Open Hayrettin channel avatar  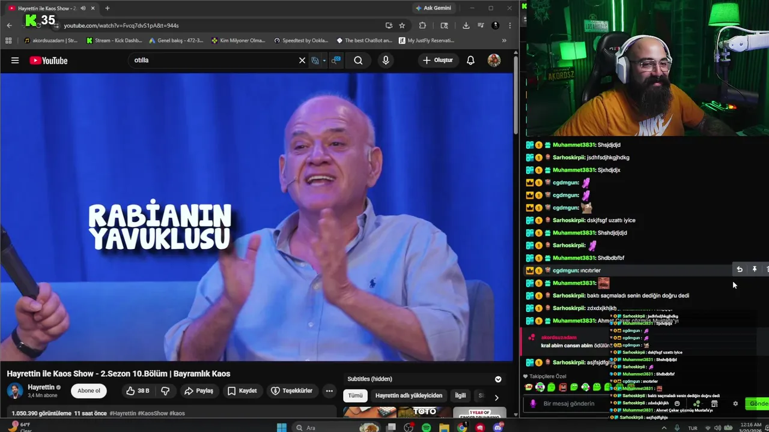click(x=14, y=391)
